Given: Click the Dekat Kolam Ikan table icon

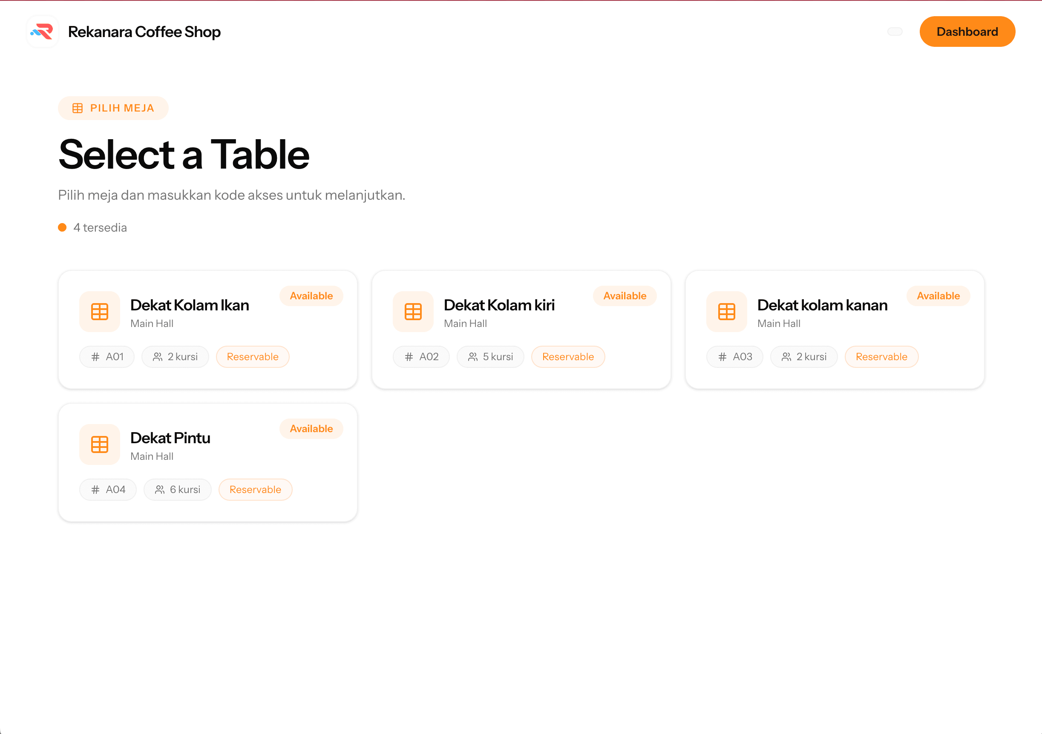Looking at the screenshot, I should click(99, 312).
